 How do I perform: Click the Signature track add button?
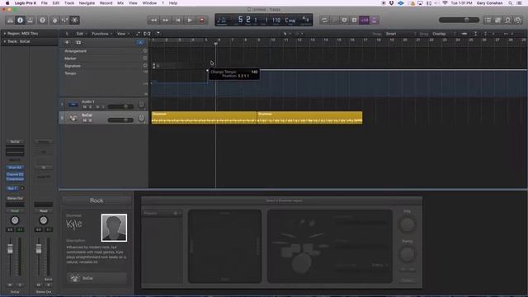[145, 66]
